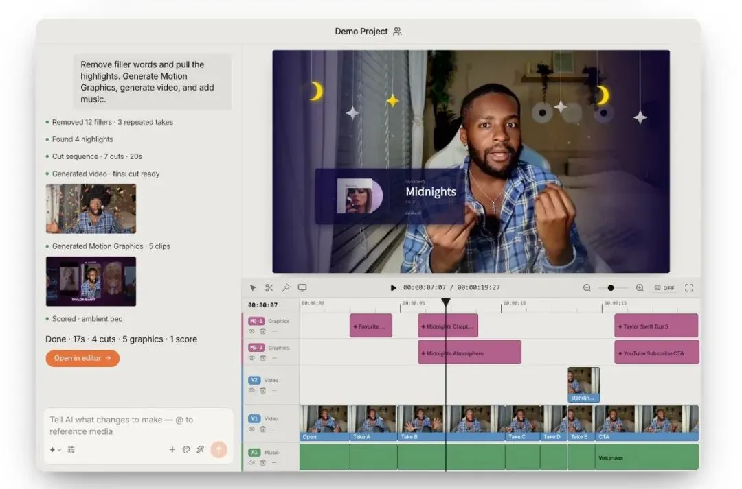Click the Midnights graphic card in preview
This screenshot has height=489, width=742.
tap(390, 196)
